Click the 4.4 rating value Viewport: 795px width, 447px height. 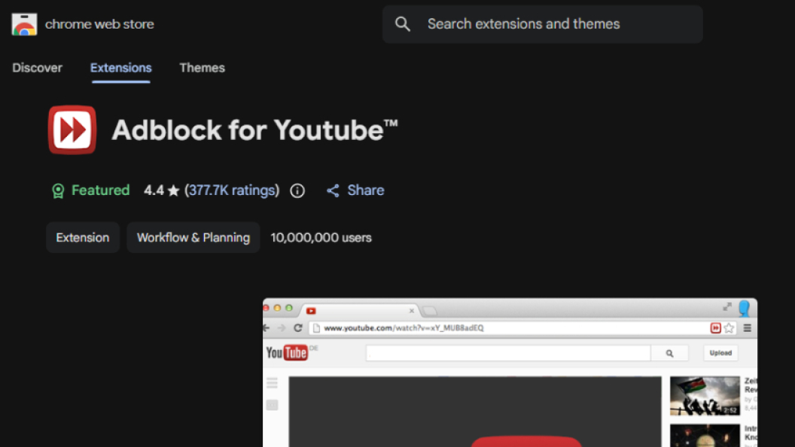pos(154,190)
